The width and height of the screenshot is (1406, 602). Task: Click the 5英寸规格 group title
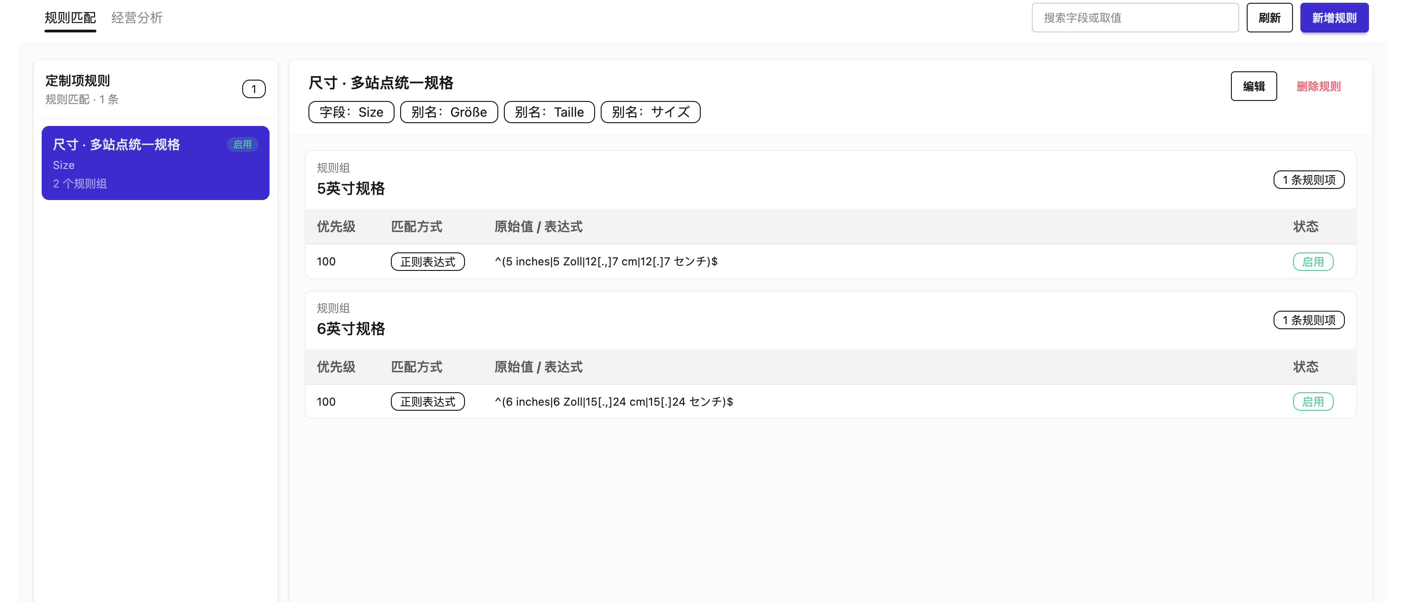(x=351, y=189)
